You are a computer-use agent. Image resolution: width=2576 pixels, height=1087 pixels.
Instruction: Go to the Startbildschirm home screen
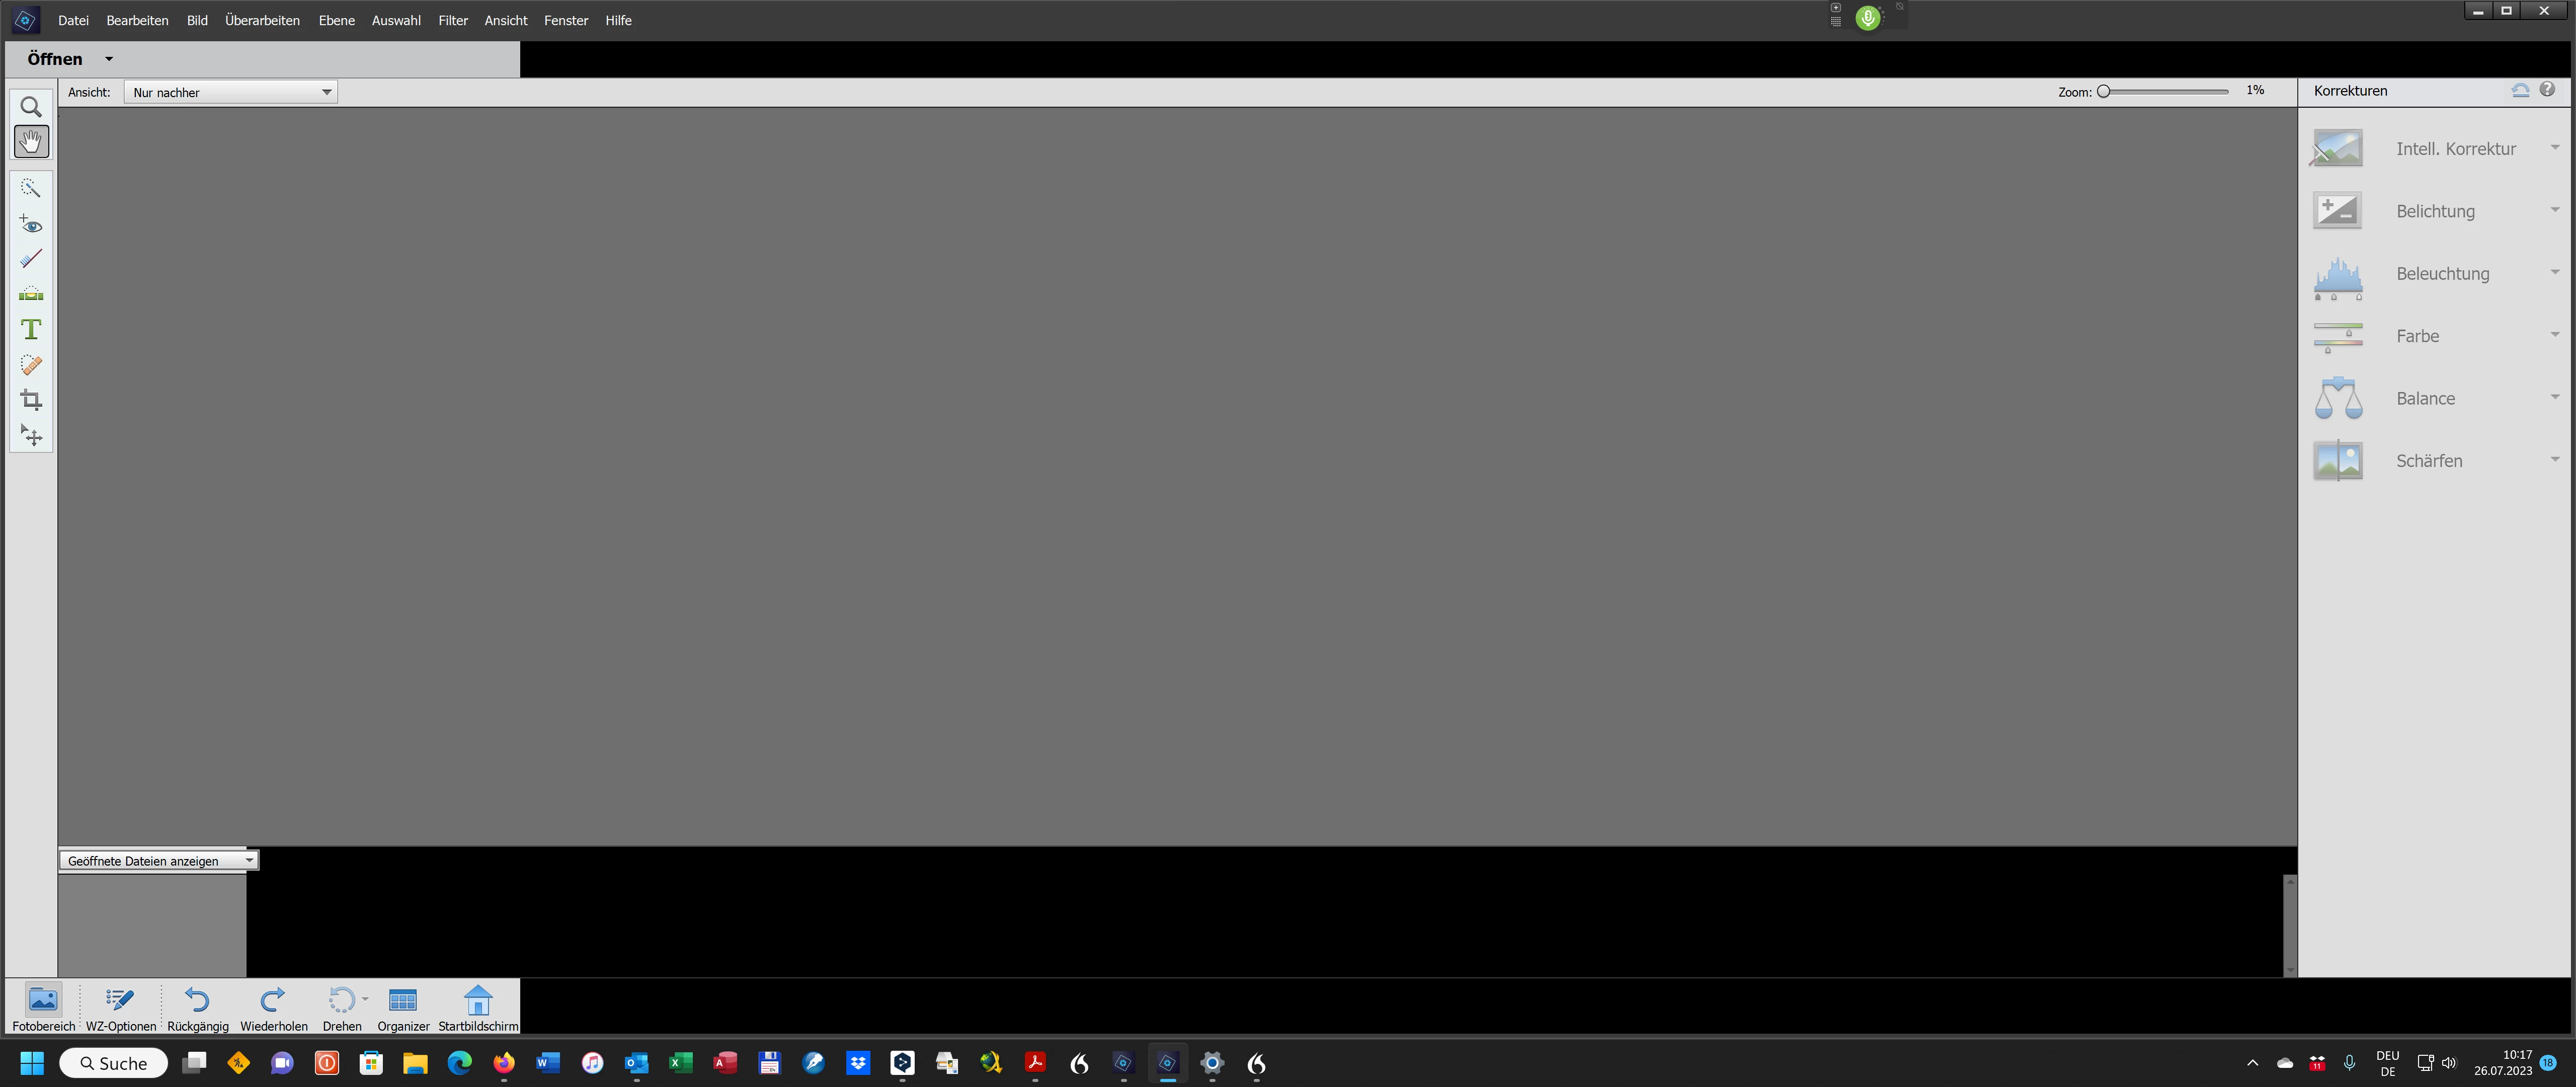[478, 1006]
